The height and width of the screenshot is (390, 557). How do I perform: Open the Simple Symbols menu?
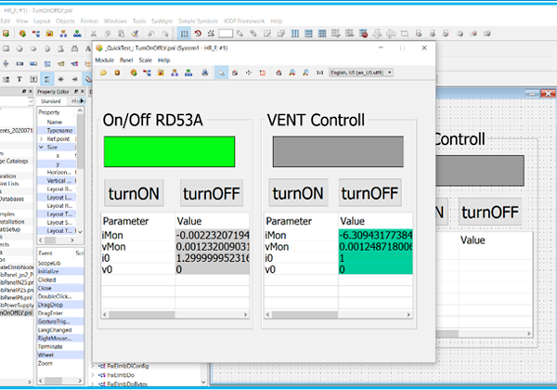198,21
